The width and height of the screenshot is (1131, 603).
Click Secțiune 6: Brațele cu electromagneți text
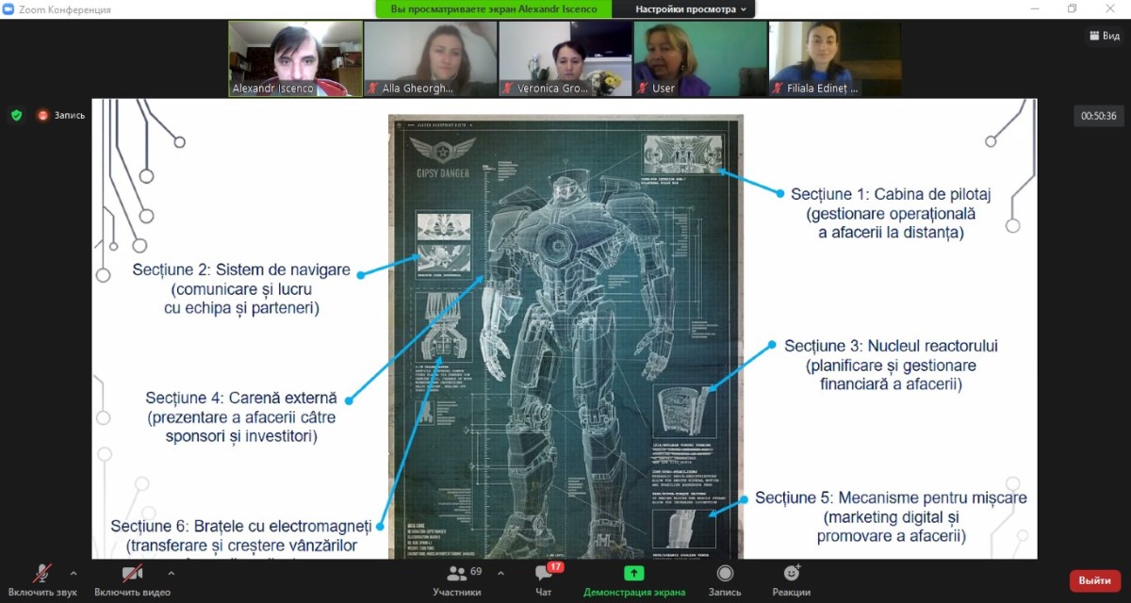pyautogui.click(x=241, y=525)
